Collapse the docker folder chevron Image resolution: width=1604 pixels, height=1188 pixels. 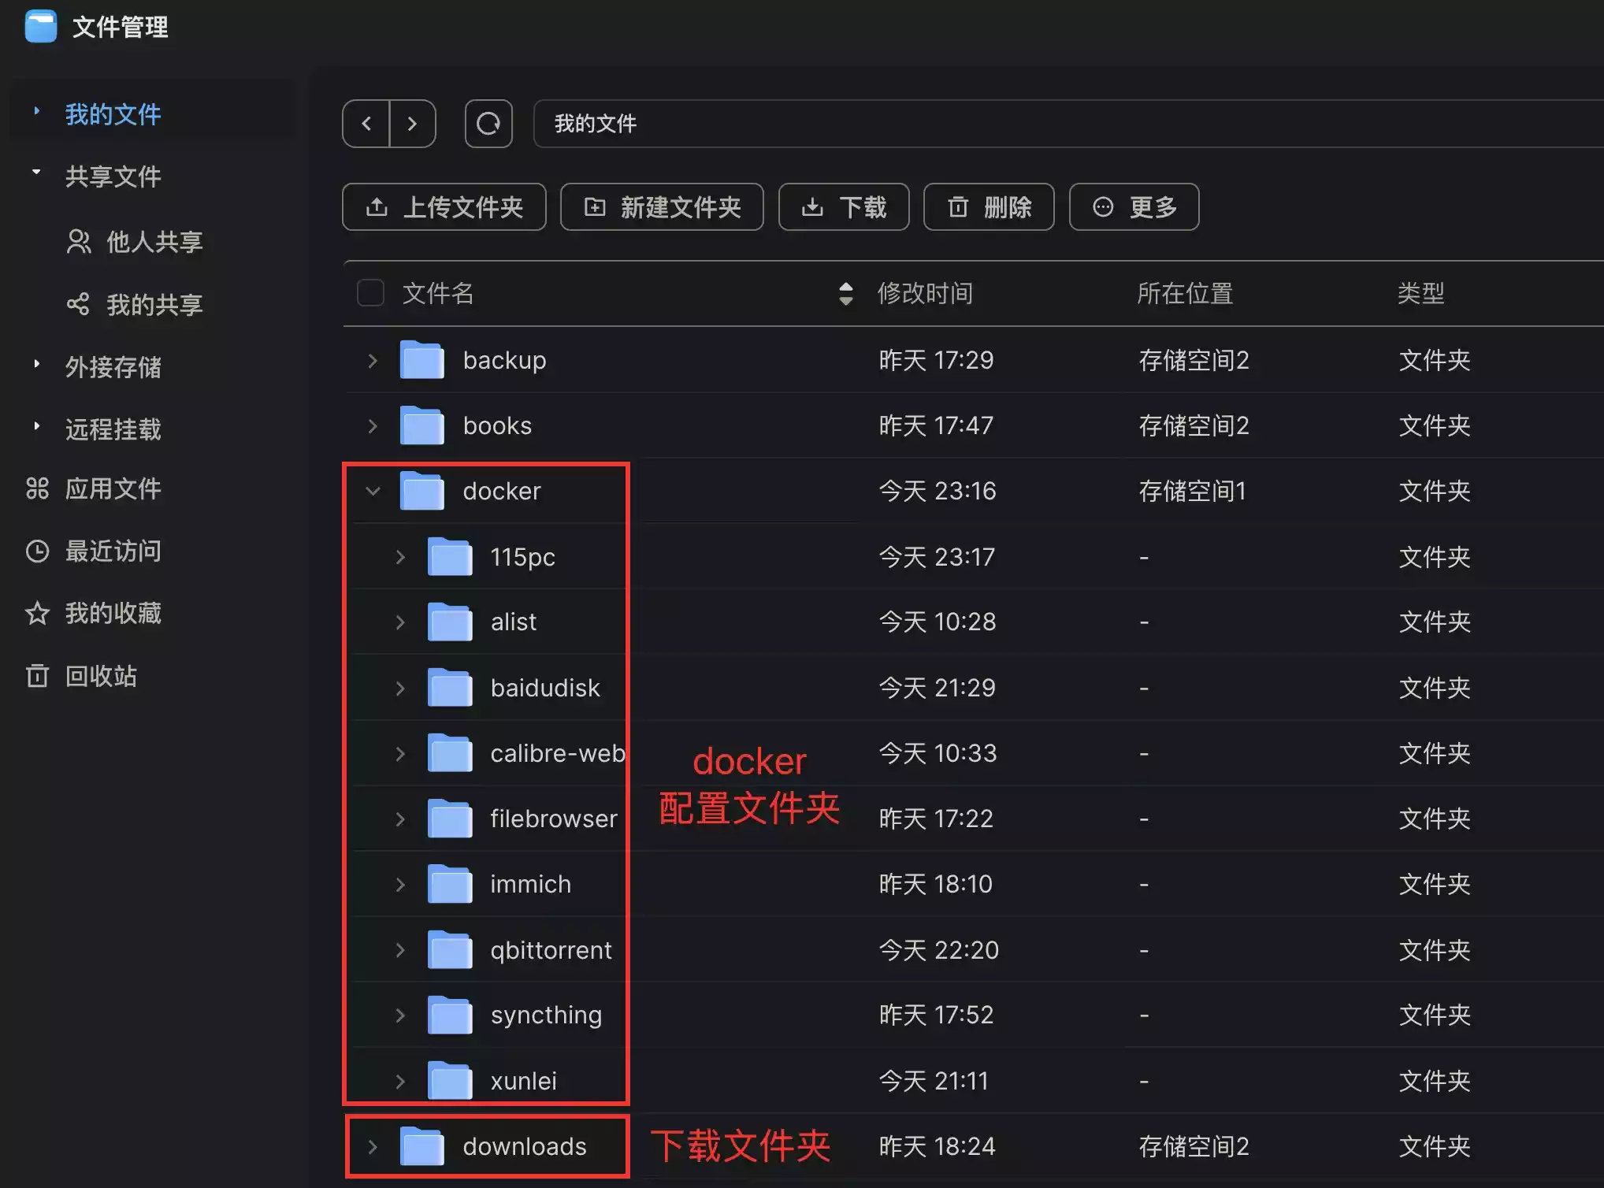tap(373, 491)
